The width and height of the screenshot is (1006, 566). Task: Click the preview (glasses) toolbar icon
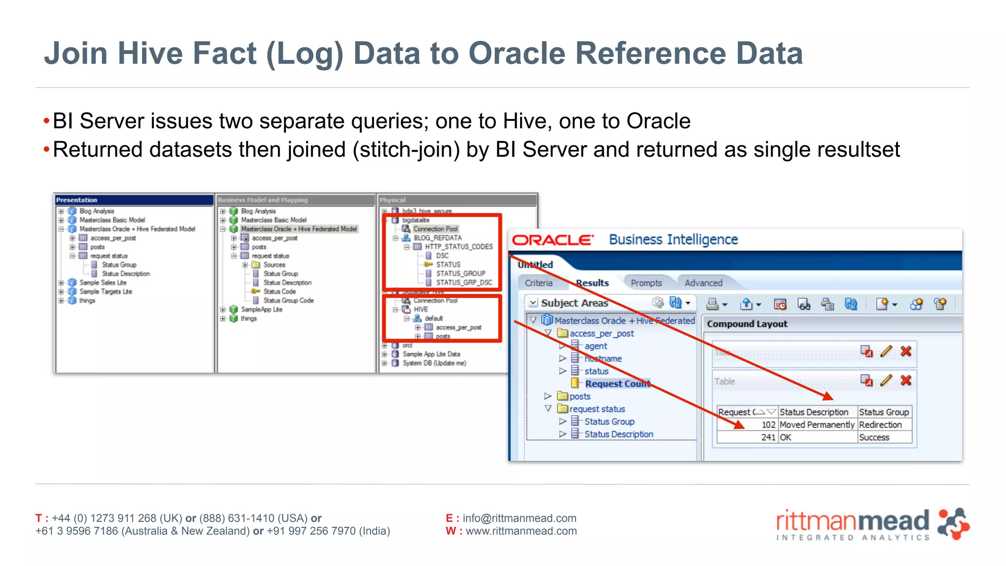pyautogui.click(x=804, y=305)
